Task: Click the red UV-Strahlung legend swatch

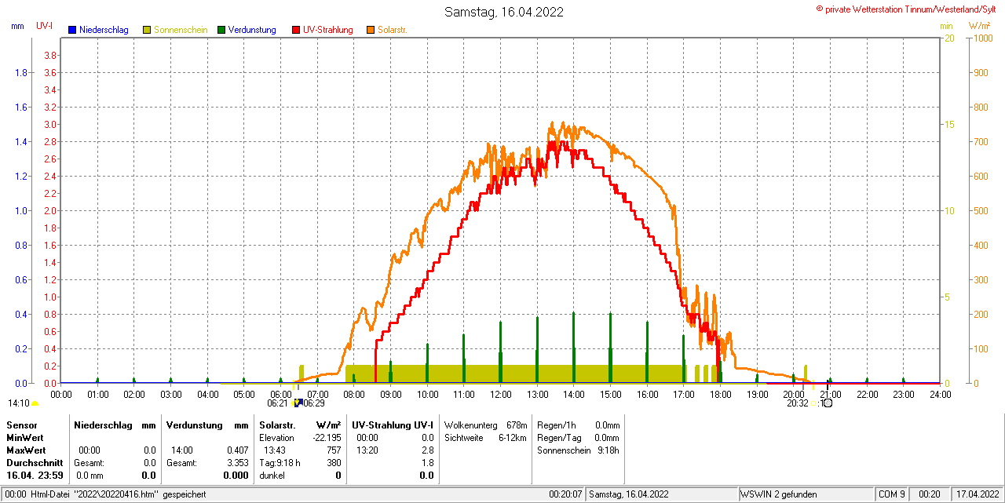Action: tap(296, 30)
